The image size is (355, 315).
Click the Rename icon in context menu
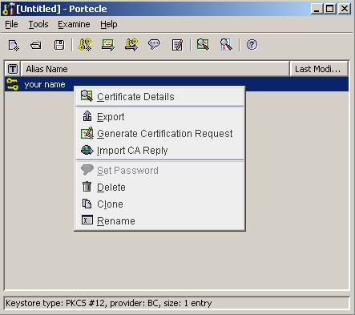click(87, 220)
